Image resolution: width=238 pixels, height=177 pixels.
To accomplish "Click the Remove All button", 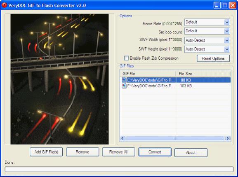I will click(x=118, y=152).
